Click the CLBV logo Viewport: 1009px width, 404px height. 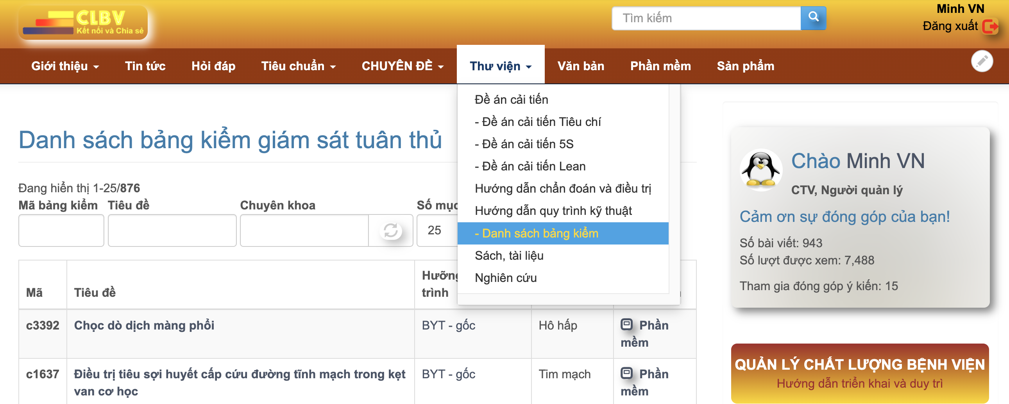point(83,23)
